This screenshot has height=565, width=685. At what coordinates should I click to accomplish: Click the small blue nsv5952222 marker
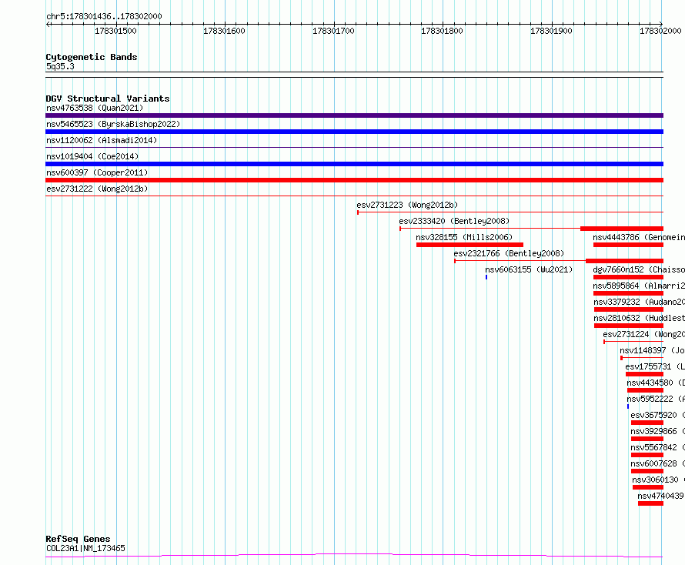(x=628, y=406)
